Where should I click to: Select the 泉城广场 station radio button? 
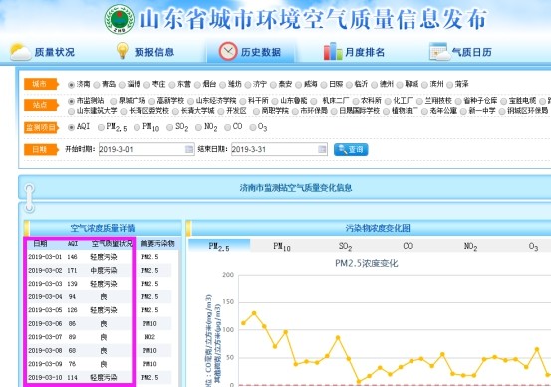[x=114, y=101]
